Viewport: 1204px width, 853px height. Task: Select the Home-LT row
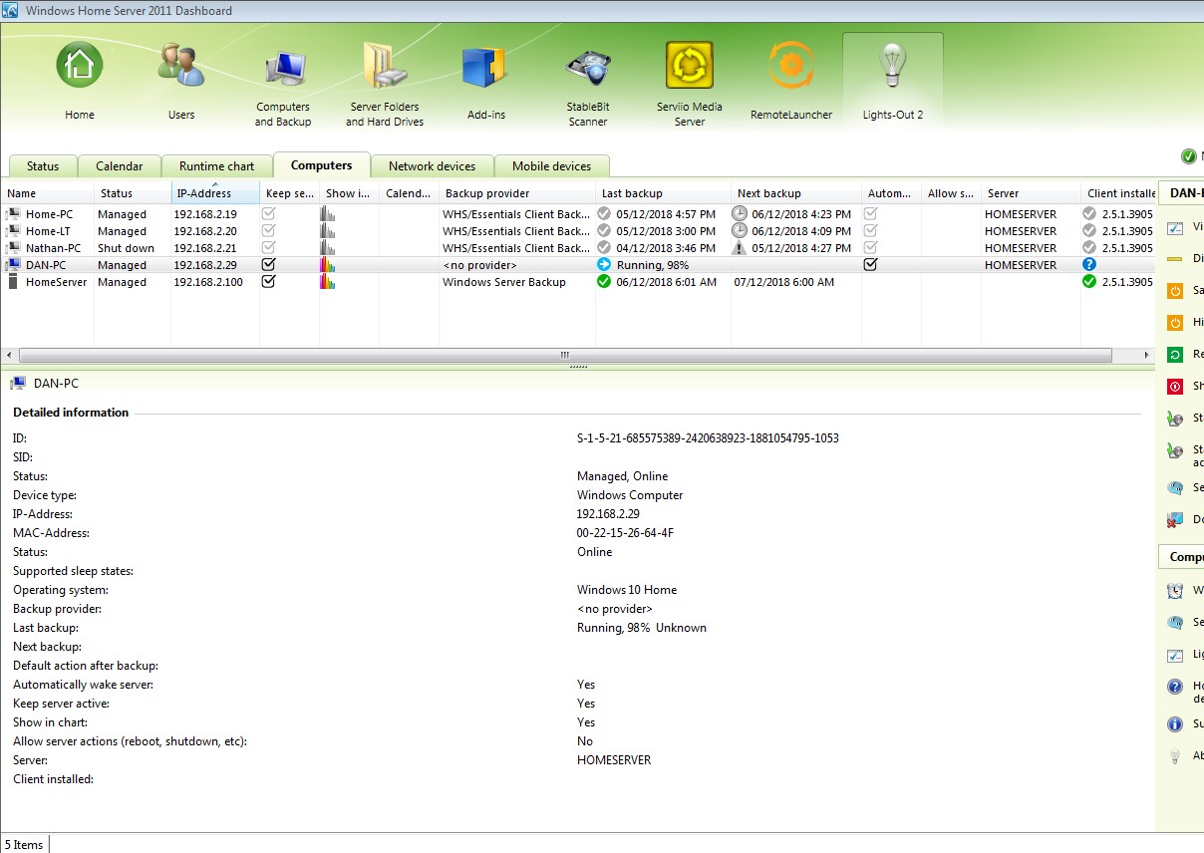pos(578,231)
